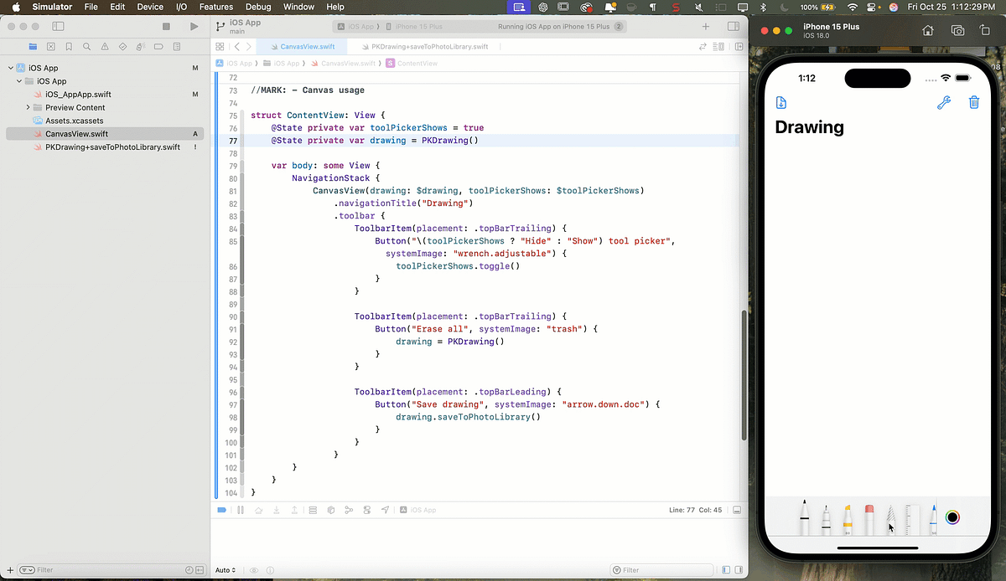
Task: Toggle the breakpoint activation button in the debug bar
Action: (221, 509)
